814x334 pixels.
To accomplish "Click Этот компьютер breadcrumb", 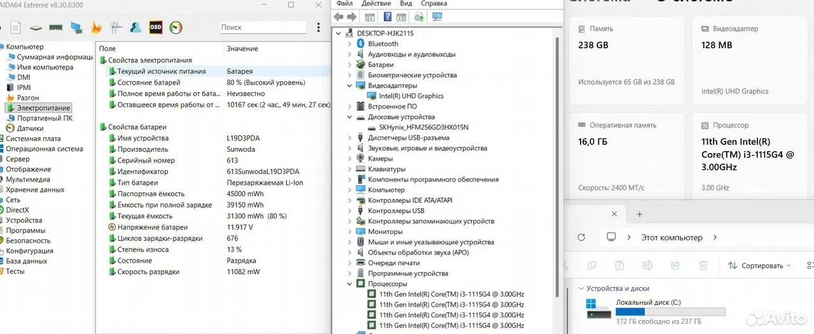I will coord(670,237).
